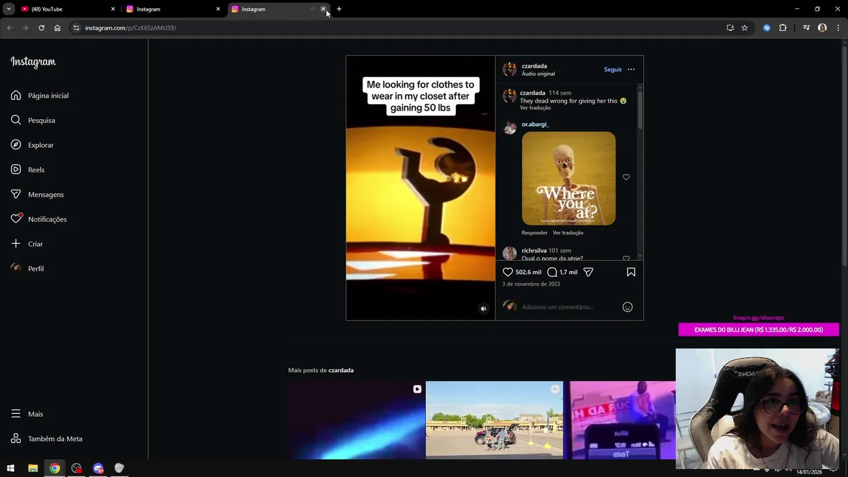Open czardada profile from post header
The width and height of the screenshot is (848, 477).
pos(534,66)
